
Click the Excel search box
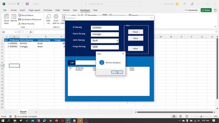[111, 4]
